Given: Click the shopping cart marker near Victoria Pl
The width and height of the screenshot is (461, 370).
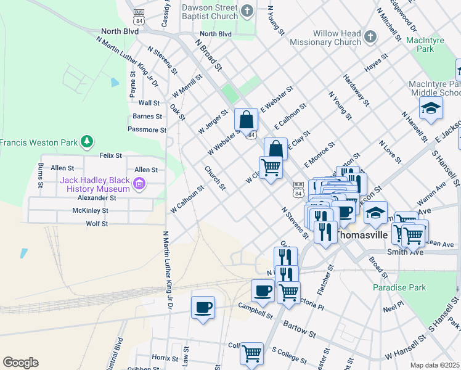Looking at the screenshot, I should (x=288, y=292).
